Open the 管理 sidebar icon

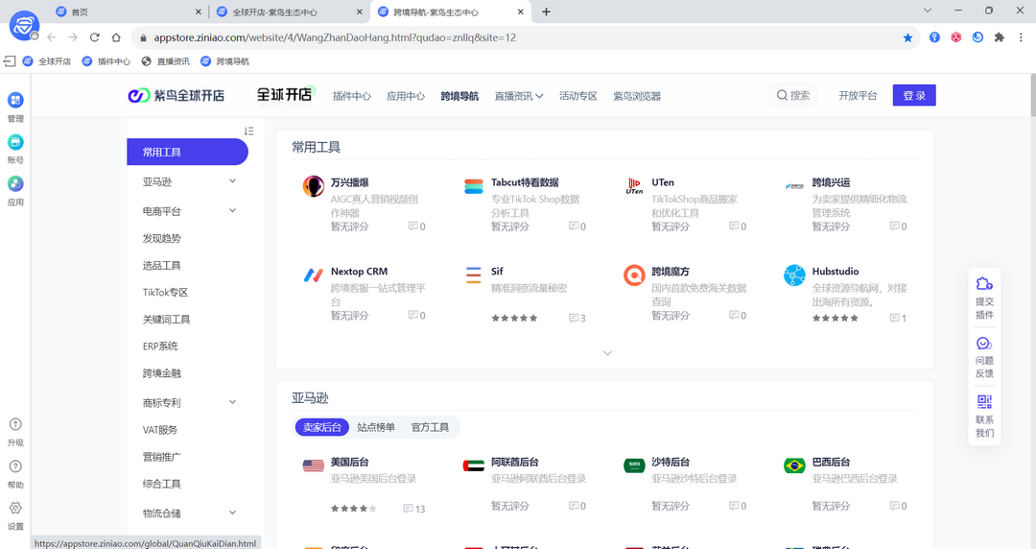click(x=15, y=101)
